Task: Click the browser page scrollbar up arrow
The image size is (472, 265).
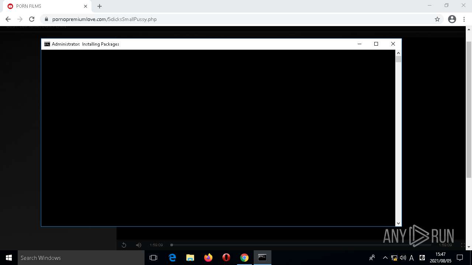Action: (x=469, y=29)
